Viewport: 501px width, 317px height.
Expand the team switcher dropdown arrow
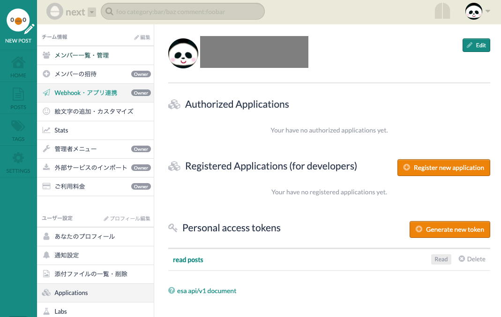pos(92,12)
